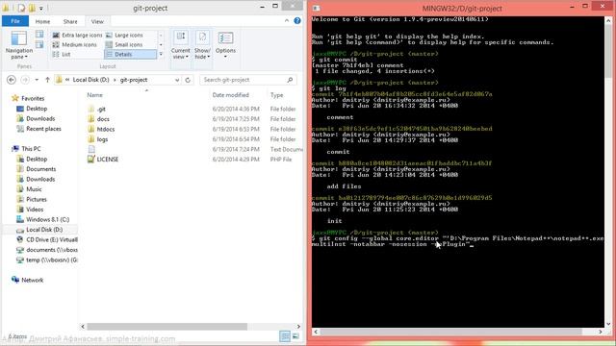Viewport: 616px width, 346px height.
Task: Open Music folder
Action: coord(34,189)
